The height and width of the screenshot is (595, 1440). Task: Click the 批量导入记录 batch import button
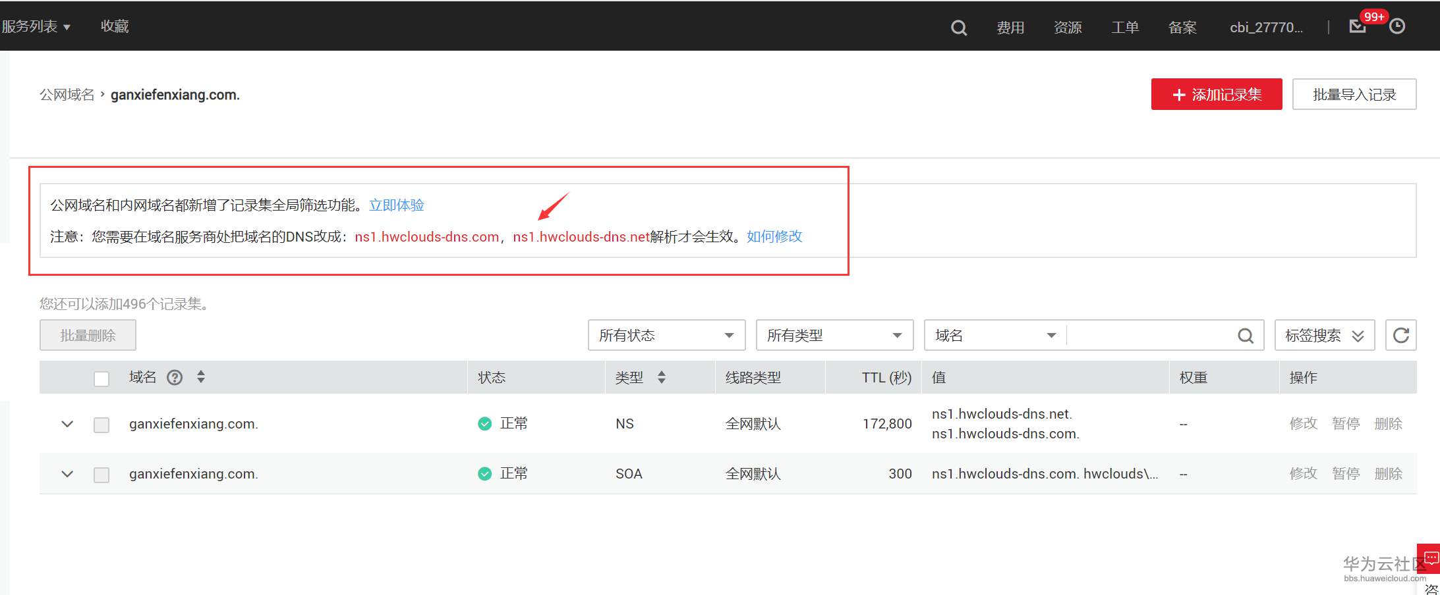[x=1354, y=94]
